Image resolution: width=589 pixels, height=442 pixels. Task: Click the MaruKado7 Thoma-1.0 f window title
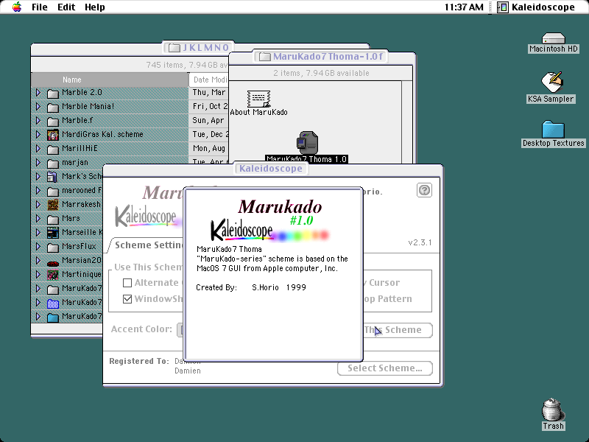328,57
